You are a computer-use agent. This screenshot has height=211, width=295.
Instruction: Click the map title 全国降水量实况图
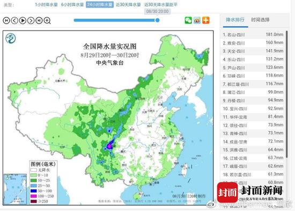coord(109,47)
